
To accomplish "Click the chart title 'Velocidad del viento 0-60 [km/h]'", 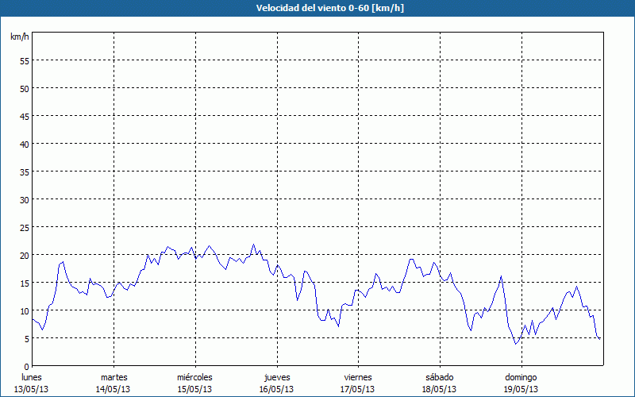I will pyautogui.click(x=317, y=8).
